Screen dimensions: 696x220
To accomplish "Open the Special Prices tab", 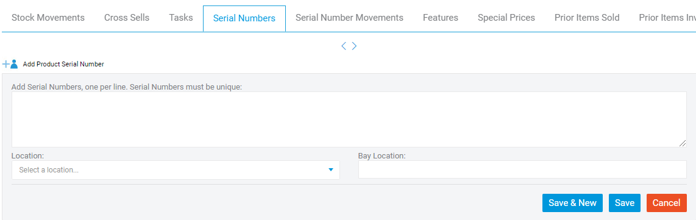I will (506, 18).
